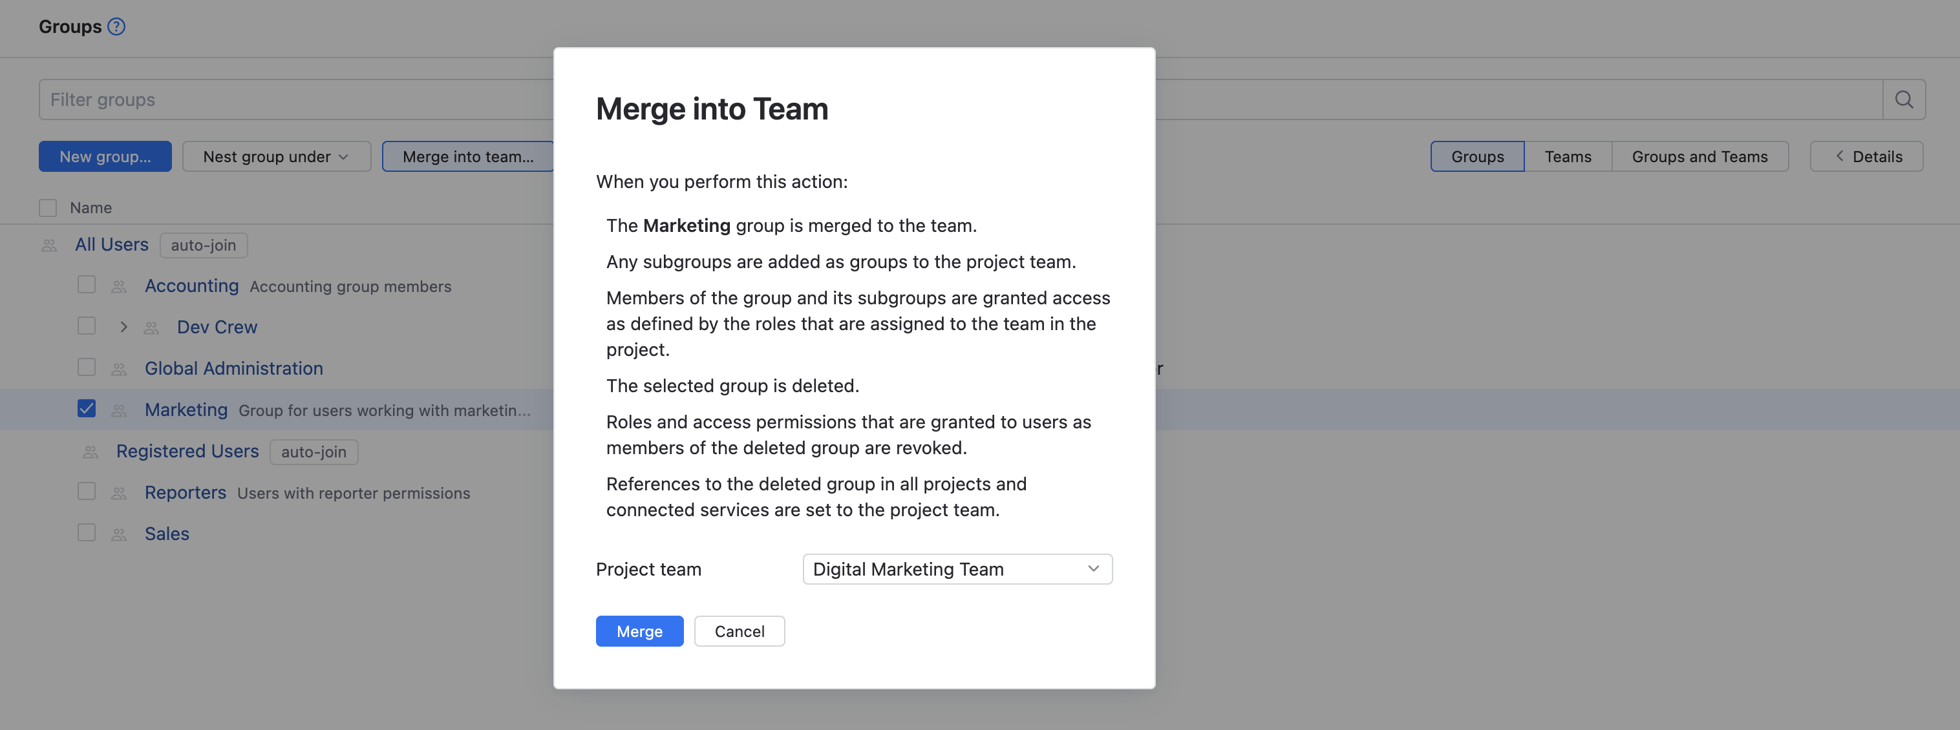
Task: Open the Global Administration group link
Action: pos(233,369)
